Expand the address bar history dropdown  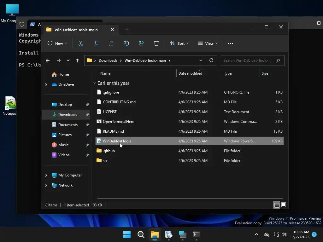[x=201, y=60]
